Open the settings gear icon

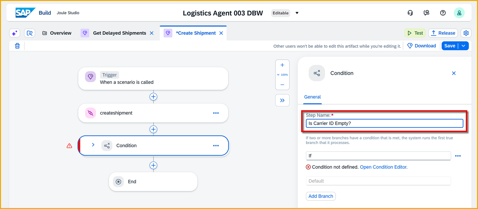point(466,33)
